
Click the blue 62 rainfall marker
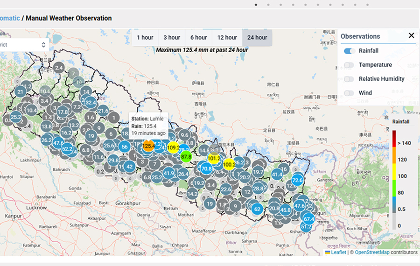click(257, 209)
